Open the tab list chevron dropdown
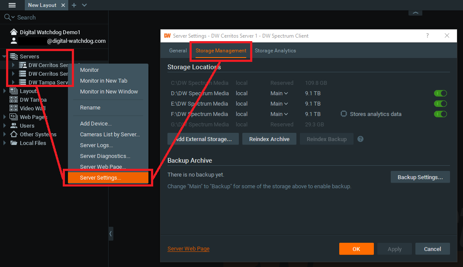 [x=84, y=5]
